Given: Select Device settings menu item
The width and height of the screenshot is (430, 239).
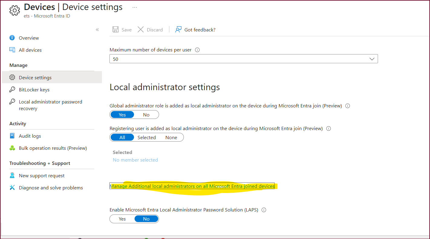Looking at the screenshot, I should (x=52, y=77).
